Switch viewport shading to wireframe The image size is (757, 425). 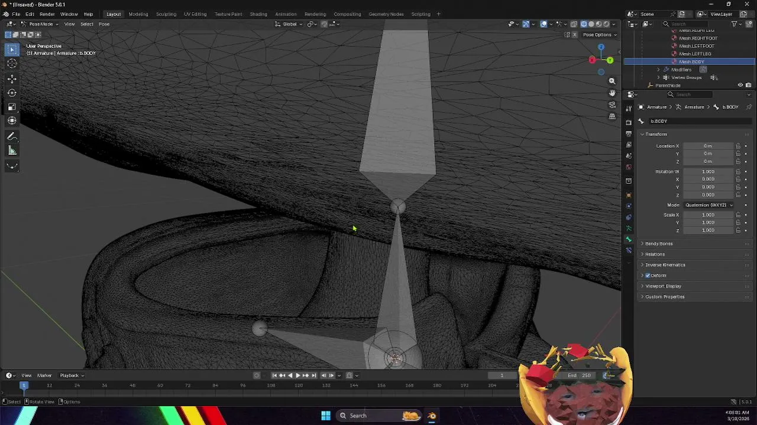coord(584,24)
